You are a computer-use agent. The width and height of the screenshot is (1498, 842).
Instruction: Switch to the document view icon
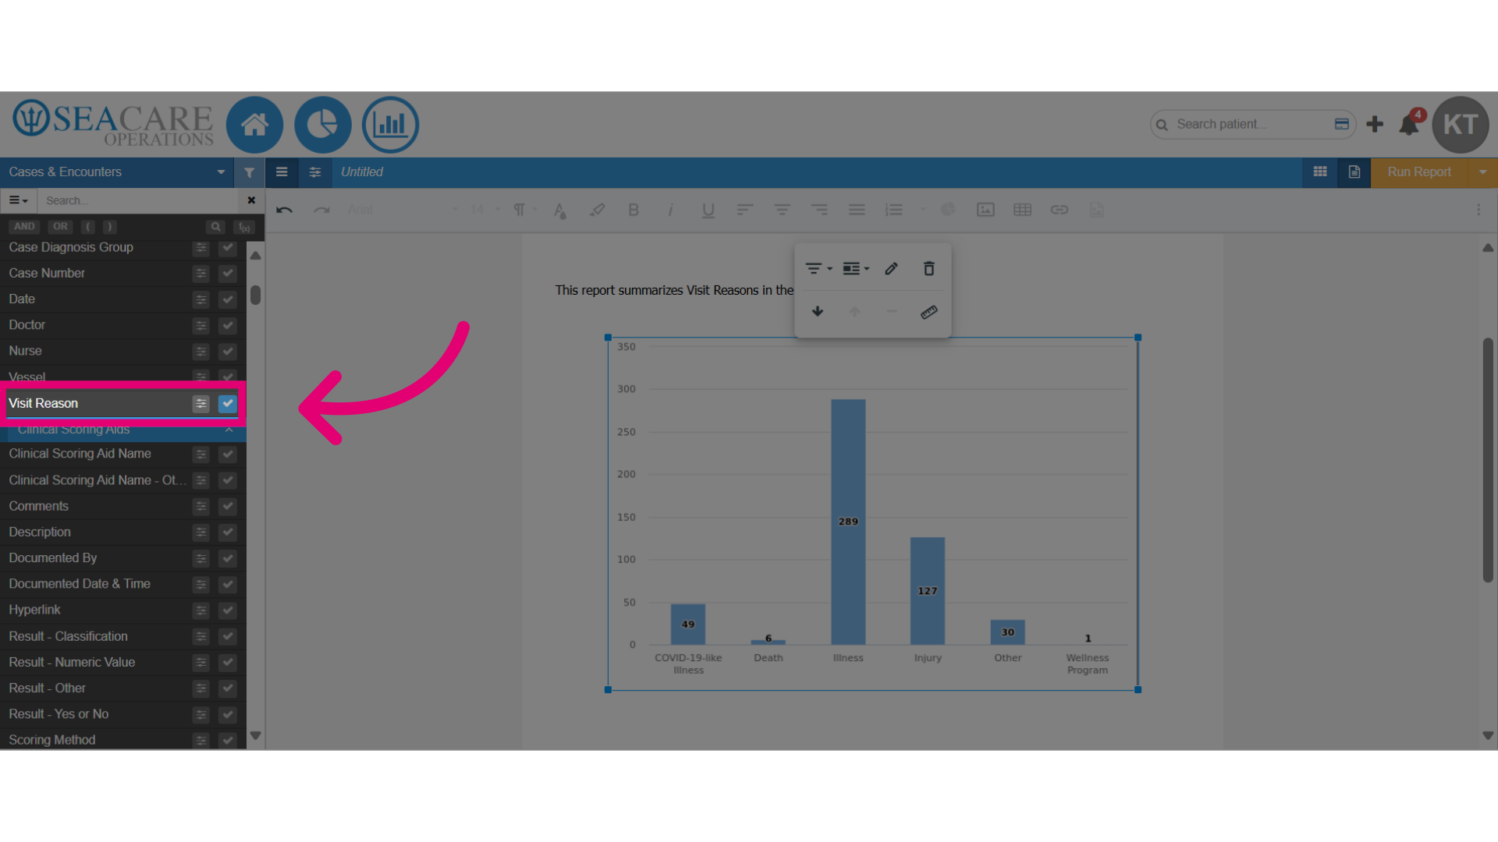(x=1354, y=172)
